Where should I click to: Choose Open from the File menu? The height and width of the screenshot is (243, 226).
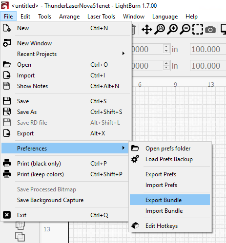point(66,65)
